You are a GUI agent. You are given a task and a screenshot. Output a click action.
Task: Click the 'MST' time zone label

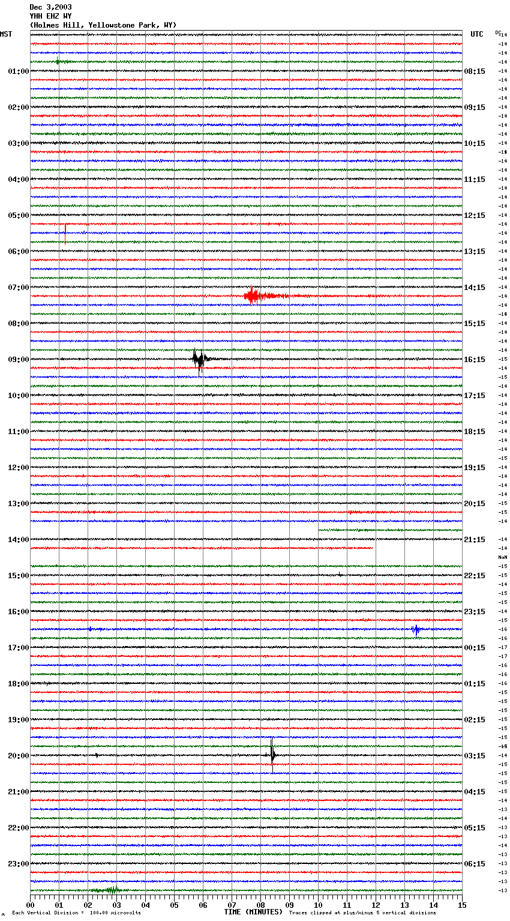(x=6, y=34)
